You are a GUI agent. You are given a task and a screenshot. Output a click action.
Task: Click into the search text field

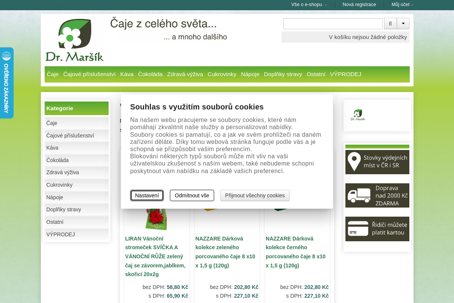point(333,23)
